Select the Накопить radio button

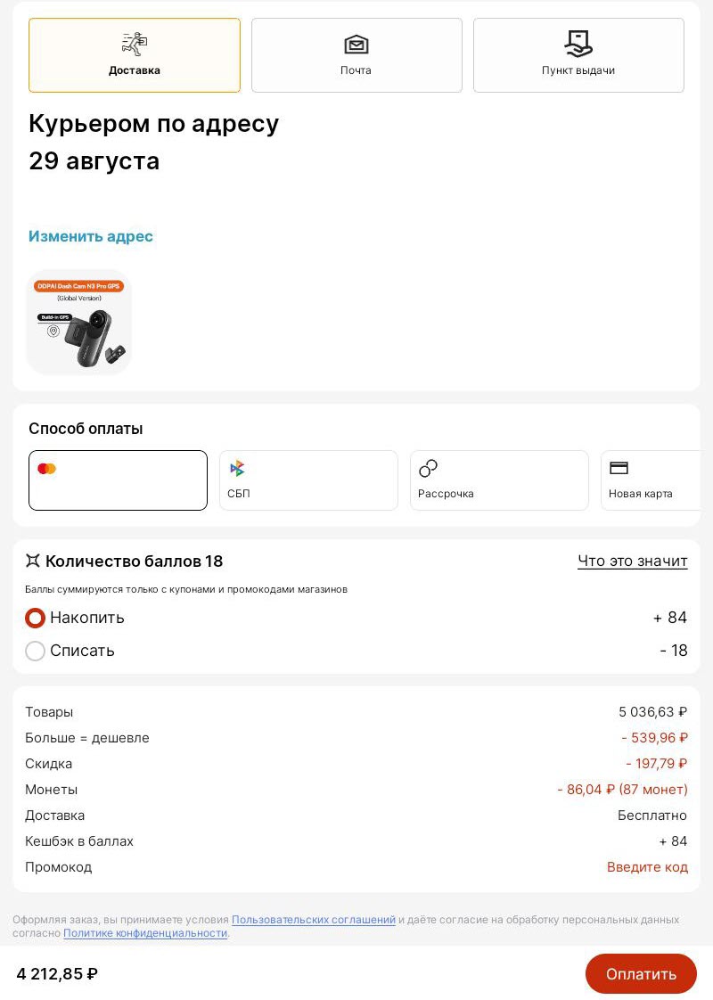36,618
